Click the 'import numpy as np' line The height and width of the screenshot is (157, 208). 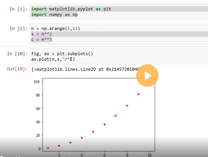54,15
